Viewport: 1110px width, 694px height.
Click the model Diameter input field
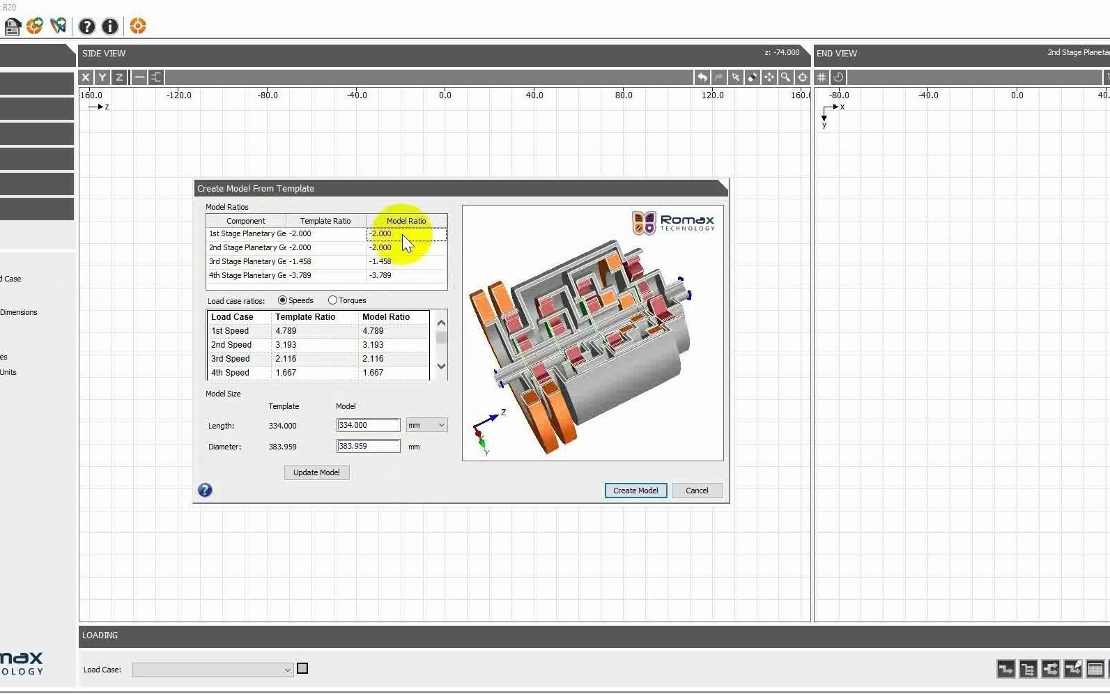[x=369, y=446]
